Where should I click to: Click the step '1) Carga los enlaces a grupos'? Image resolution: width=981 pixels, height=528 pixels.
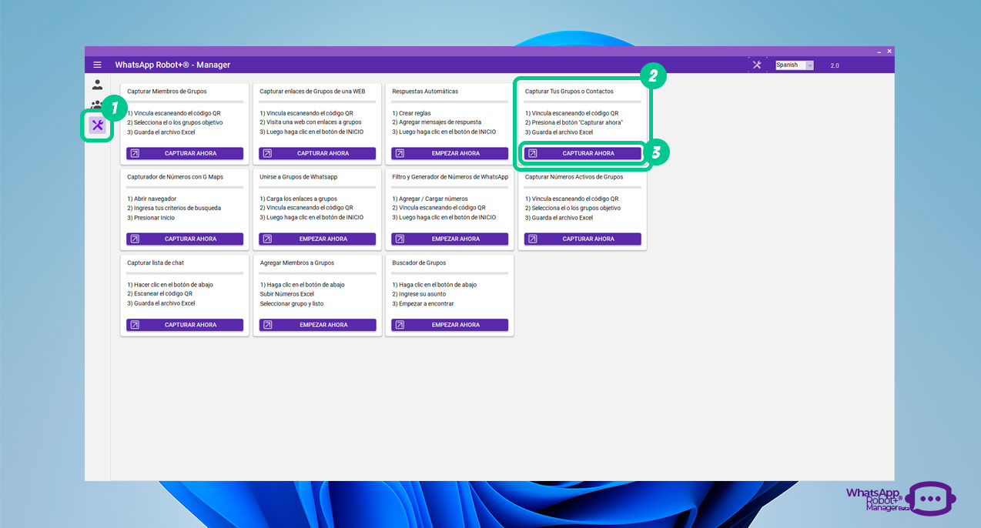298,199
